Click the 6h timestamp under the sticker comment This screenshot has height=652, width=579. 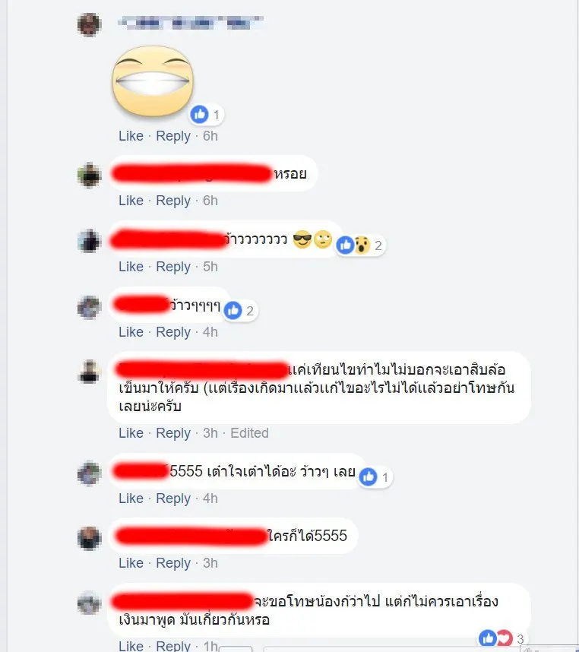210,136
